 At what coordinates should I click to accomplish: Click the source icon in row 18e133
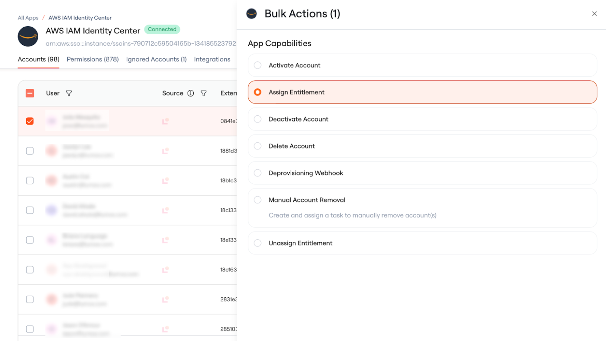tap(166, 240)
